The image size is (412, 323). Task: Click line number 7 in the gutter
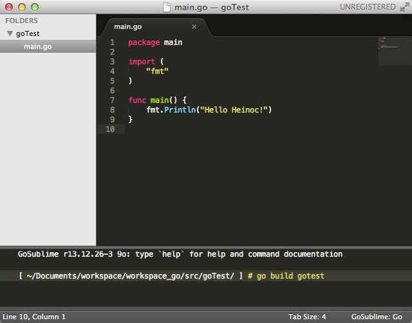pos(112,100)
